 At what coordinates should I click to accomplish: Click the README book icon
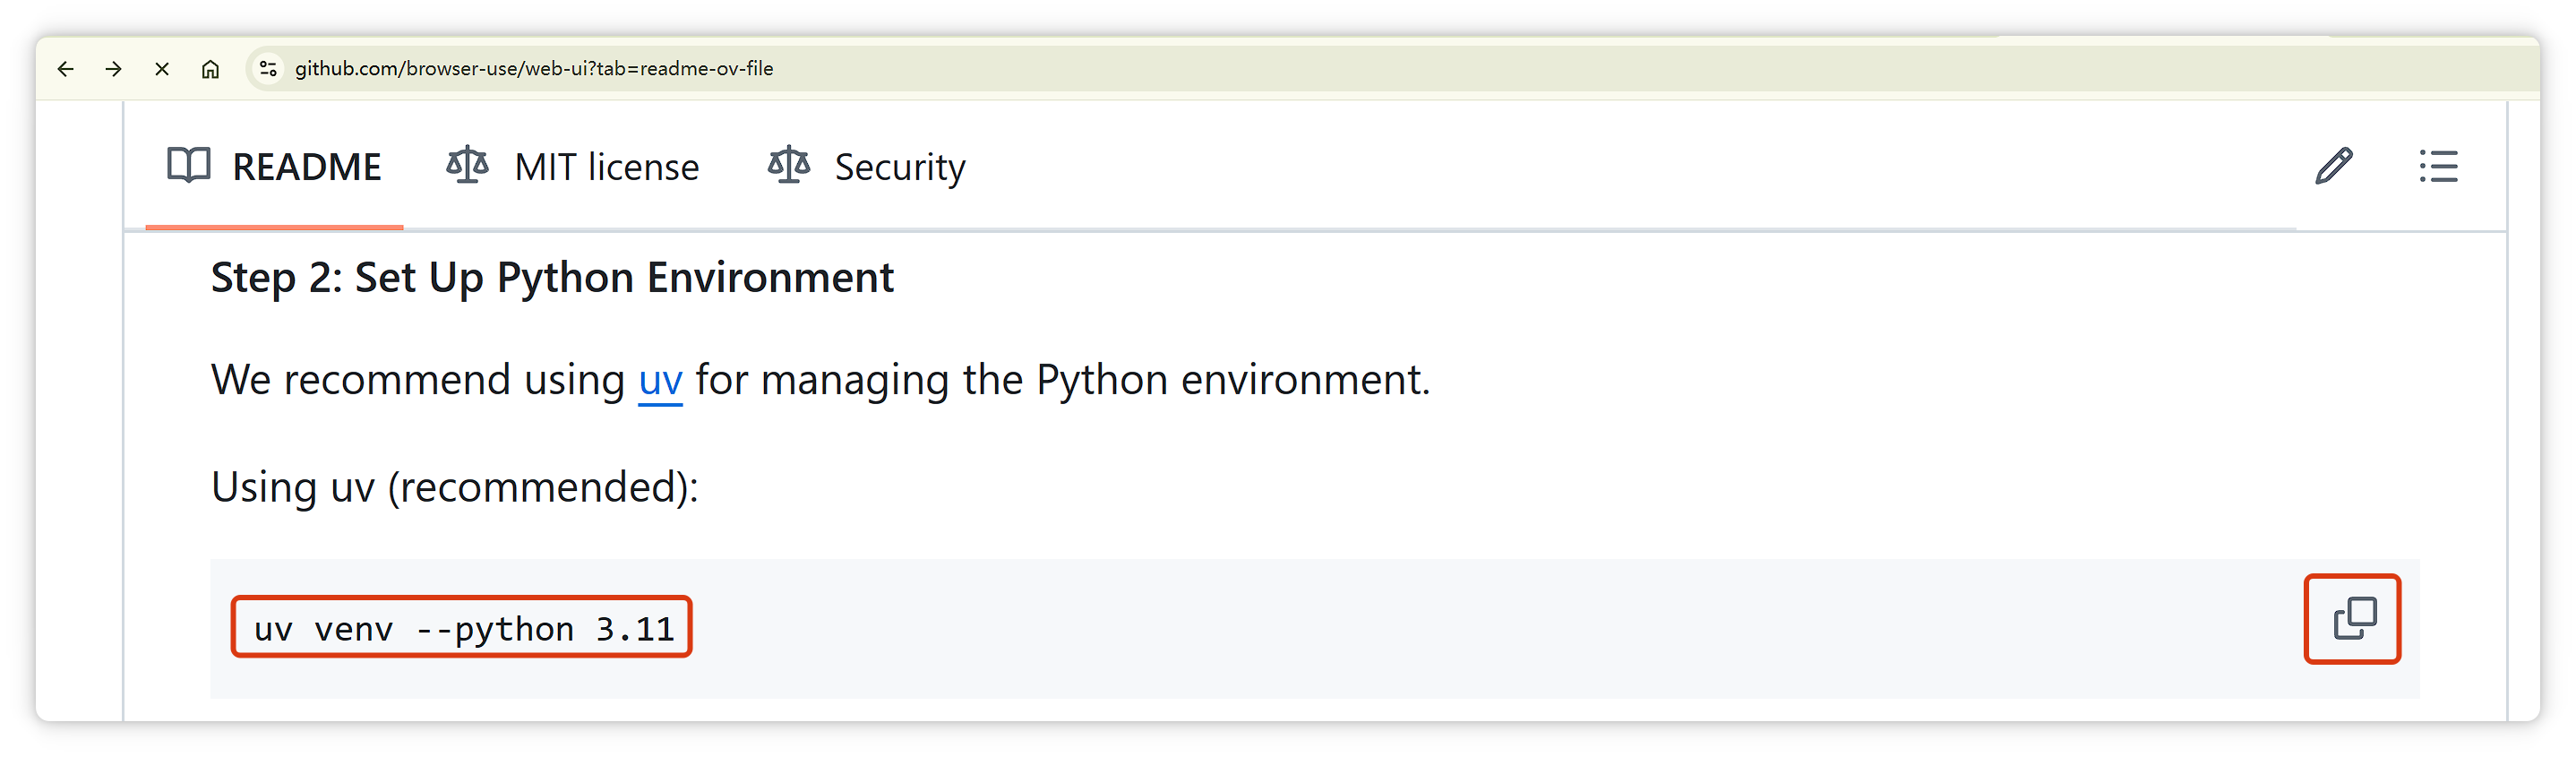point(189,165)
